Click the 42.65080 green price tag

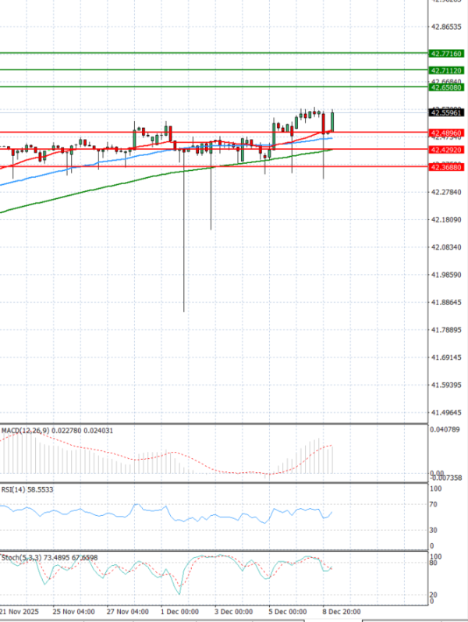446,87
